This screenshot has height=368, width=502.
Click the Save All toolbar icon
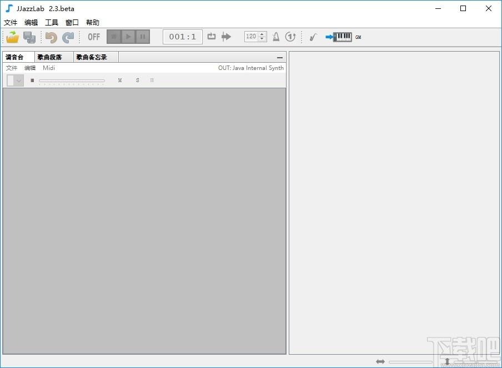29,37
